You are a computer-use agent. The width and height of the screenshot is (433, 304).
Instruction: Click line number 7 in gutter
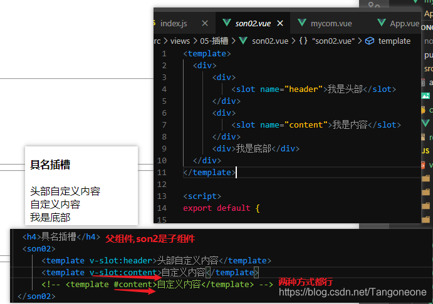164,125
